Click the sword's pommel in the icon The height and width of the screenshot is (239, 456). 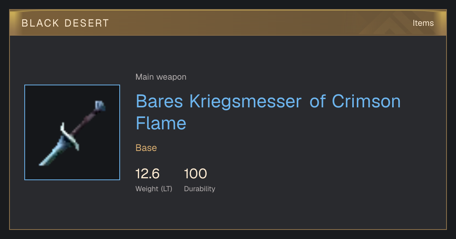point(100,105)
